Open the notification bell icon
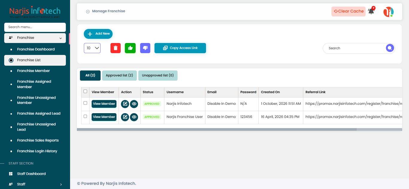409x189 pixels. pyautogui.click(x=371, y=11)
